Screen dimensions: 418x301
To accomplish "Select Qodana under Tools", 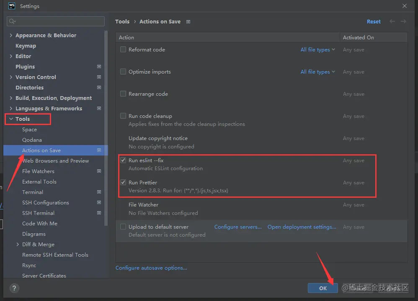I will point(32,140).
